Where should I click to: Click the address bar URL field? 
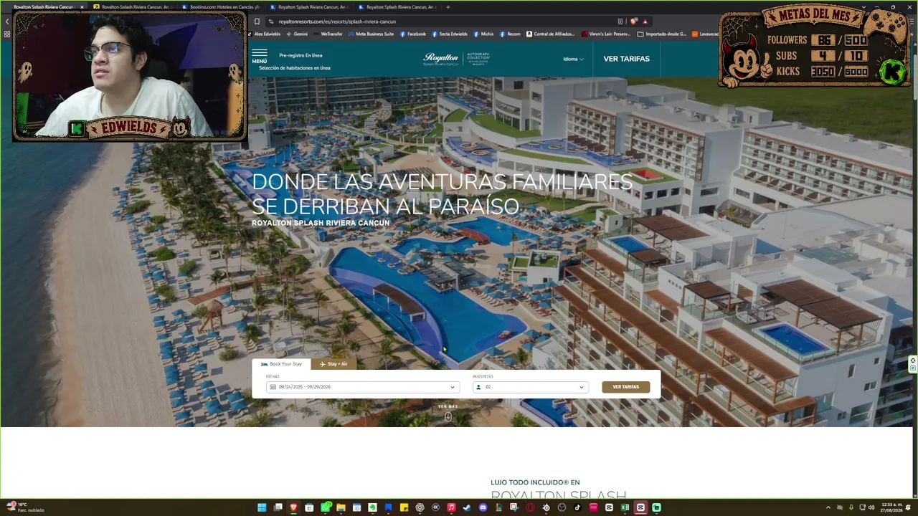pos(445,21)
